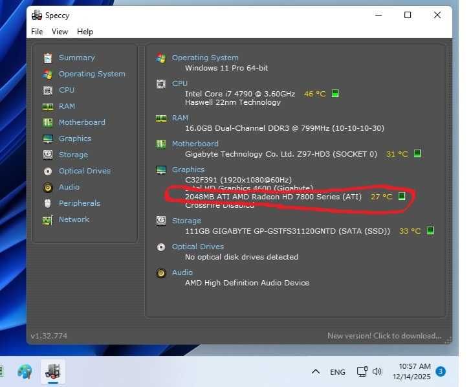Screen dimensions: 471x387
Task: Select RAM in the sidebar
Action: click(67, 106)
